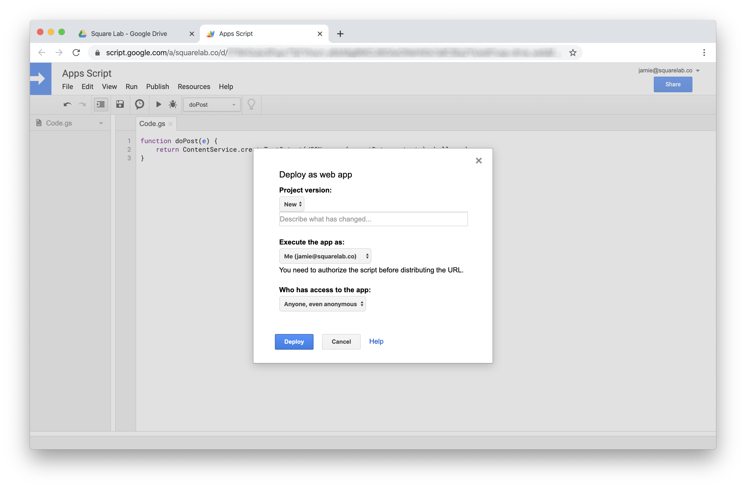Image resolution: width=746 pixels, height=489 pixels.
Task: Click the Trigger/clock icon in toolbar
Action: click(140, 104)
